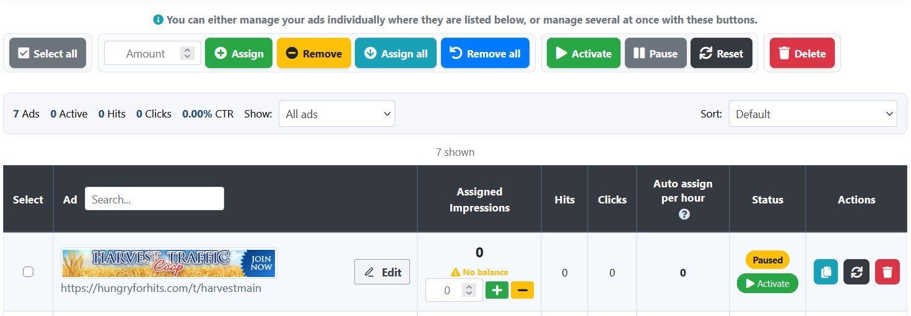Click the Assigned Impressions column header
Screen dimensions: 911x316
[479, 200]
